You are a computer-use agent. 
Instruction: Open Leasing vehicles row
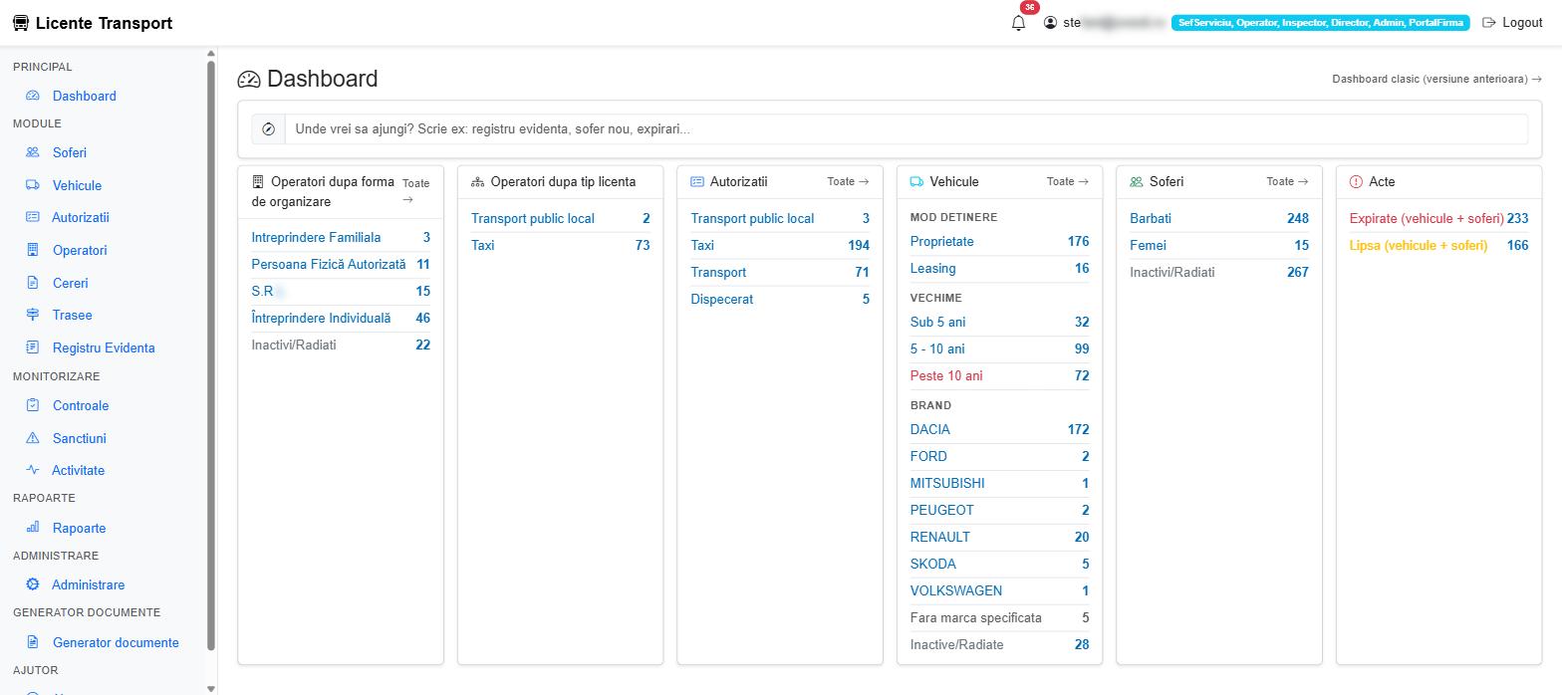click(x=999, y=269)
